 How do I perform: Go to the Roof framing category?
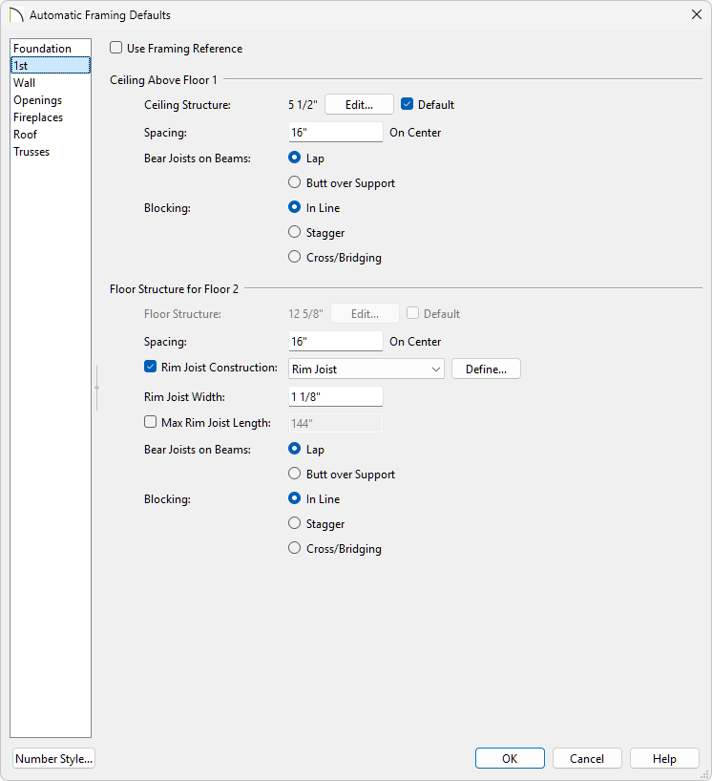[26, 135]
